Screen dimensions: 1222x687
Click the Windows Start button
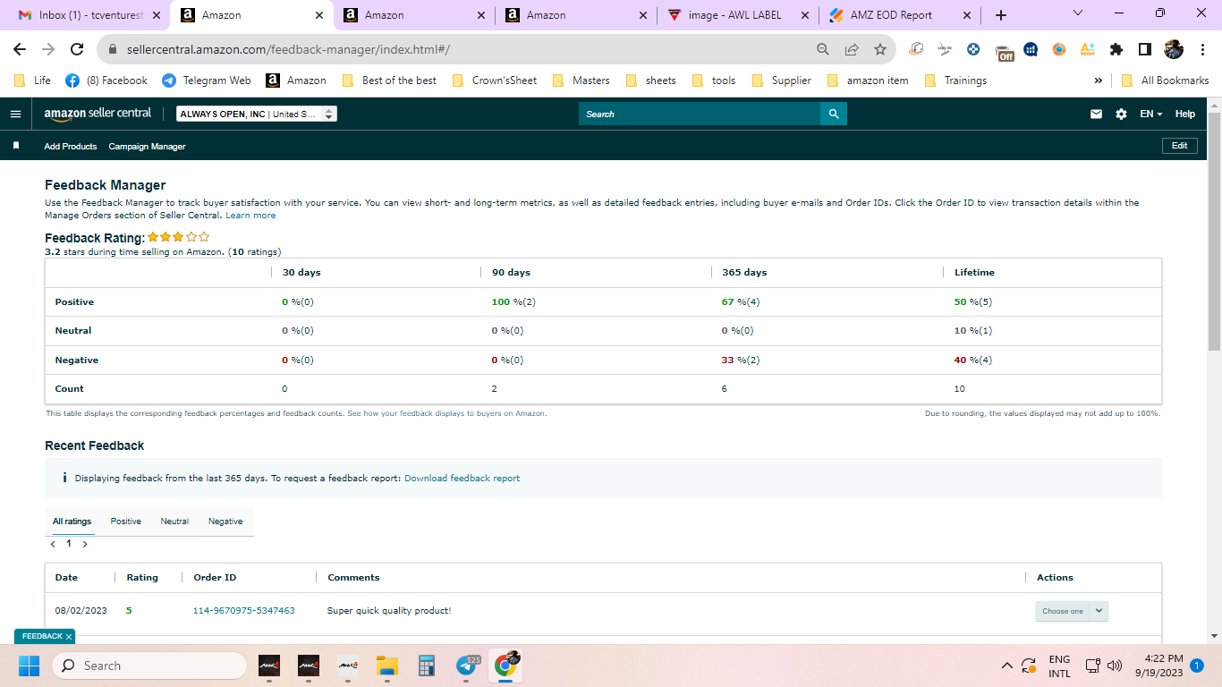coord(29,666)
